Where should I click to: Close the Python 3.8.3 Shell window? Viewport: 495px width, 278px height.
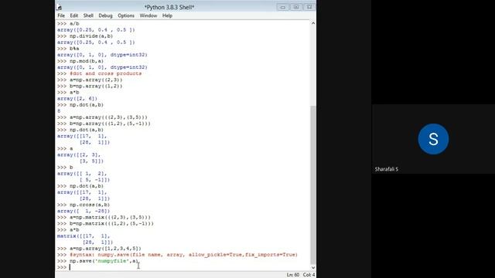[309, 7]
